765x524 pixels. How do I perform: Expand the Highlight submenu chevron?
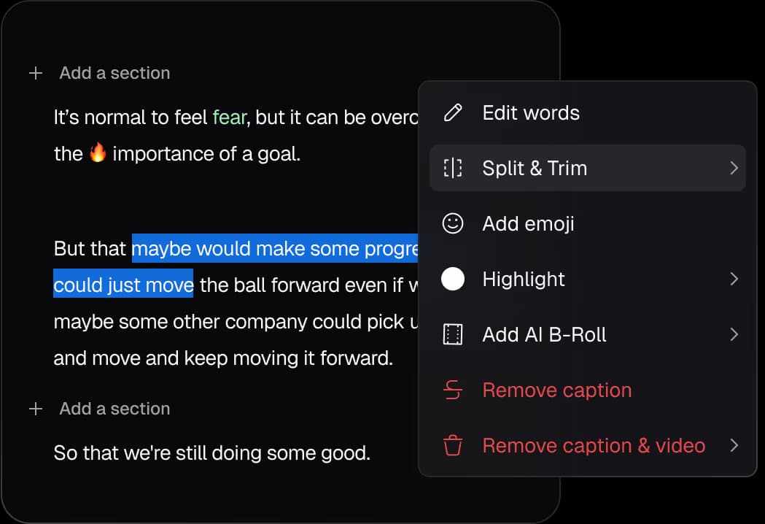pos(734,279)
